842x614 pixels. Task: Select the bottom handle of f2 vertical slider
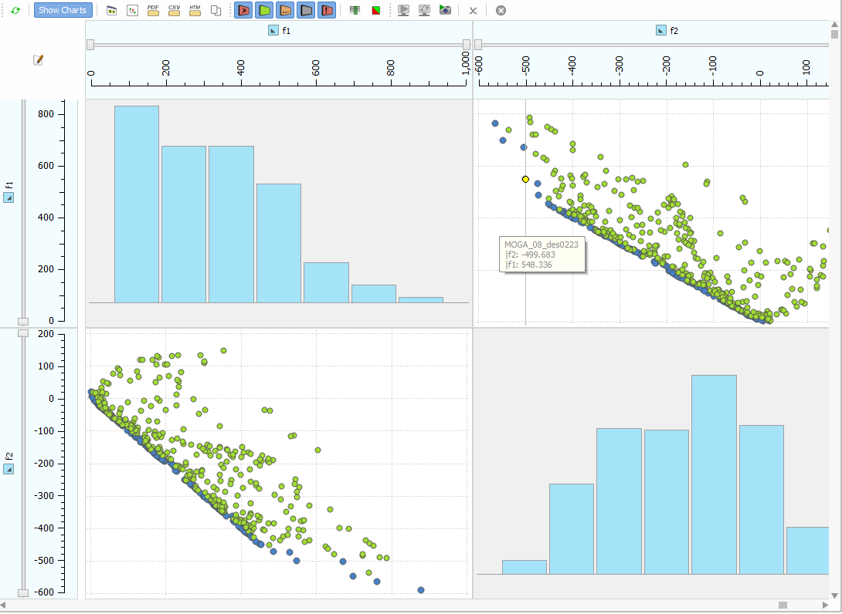[23, 593]
